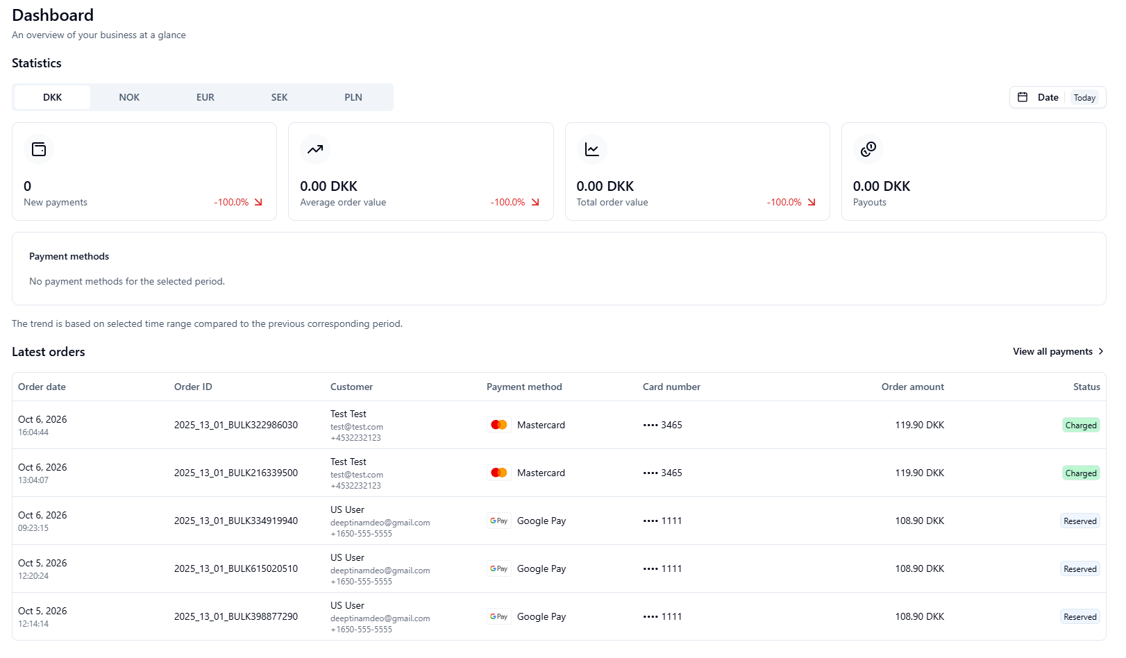Click the wallet icon above New payments
Viewport: 1126px width, 658px height.
point(39,149)
